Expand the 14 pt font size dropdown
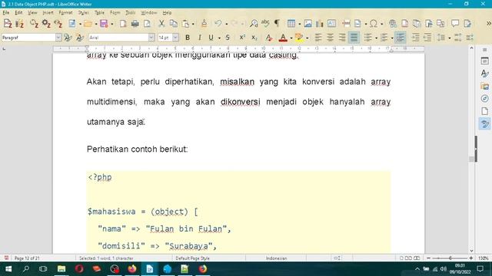The width and height of the screenshot is (492, 276). pos(175,38)
